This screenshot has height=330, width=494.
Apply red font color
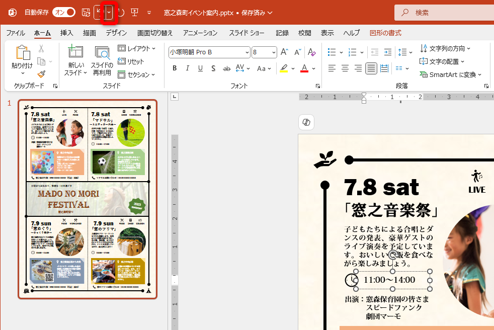click(x=304, y=68)
